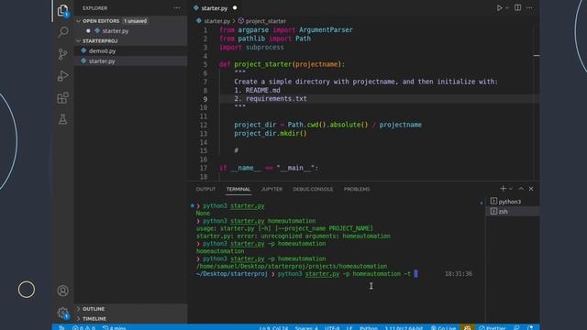Open the editor more actions ellipsis
Viewport: 587px width, 330px height.
(529, 8)
